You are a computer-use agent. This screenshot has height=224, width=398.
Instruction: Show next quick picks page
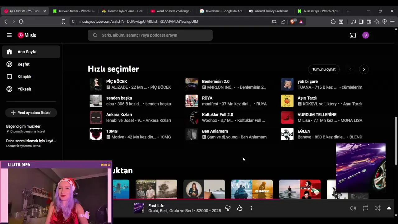[364, 69]
